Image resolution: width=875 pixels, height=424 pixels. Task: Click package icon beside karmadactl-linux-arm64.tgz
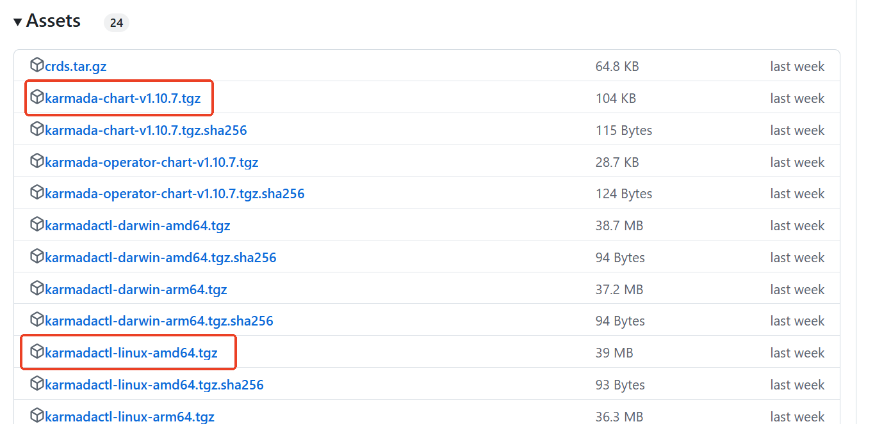pos(37,416)
